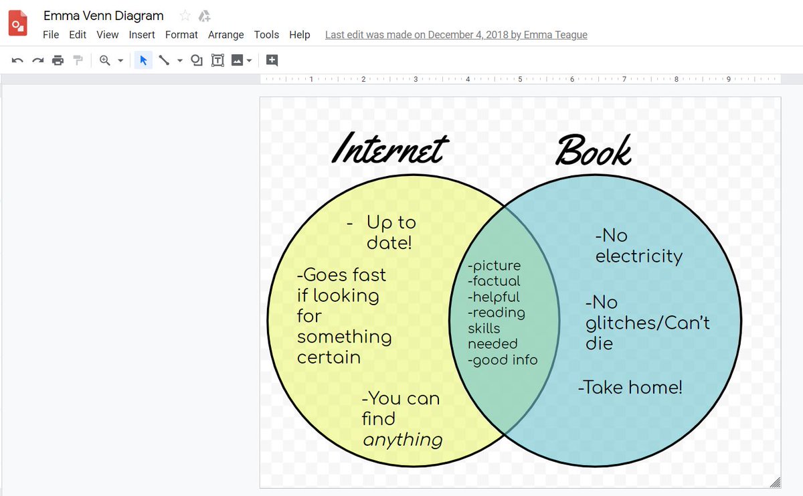803x496 pixels.
Task: Select the Line drawing tool
Action: click(x=163, y=60)
